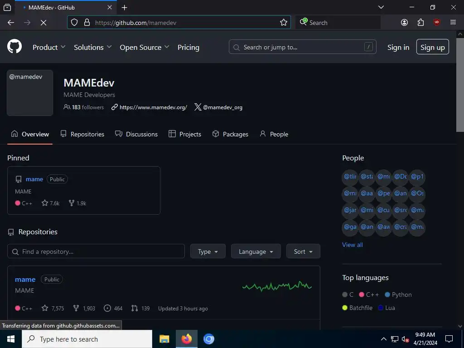Click the Search or jump to field
Image resolution: width=464 pixels, height=348 pixels.
(302, 47)
